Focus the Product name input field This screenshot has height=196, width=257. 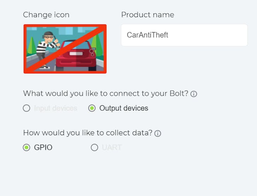184,35
